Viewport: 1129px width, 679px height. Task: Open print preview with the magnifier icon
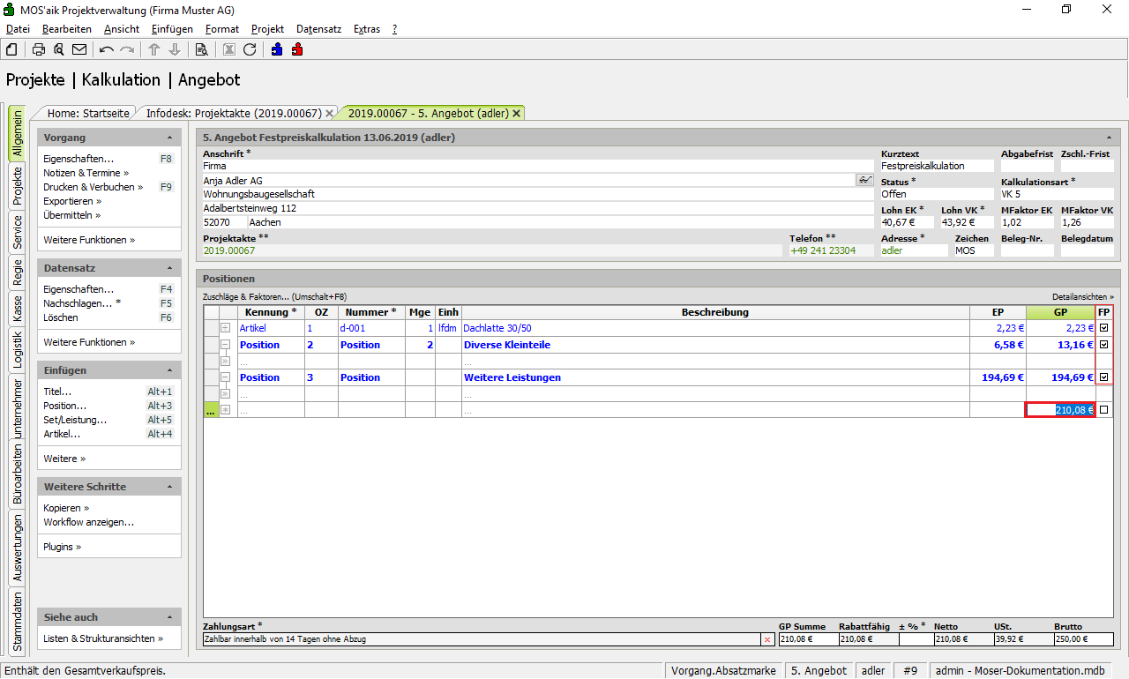point(59,49)
